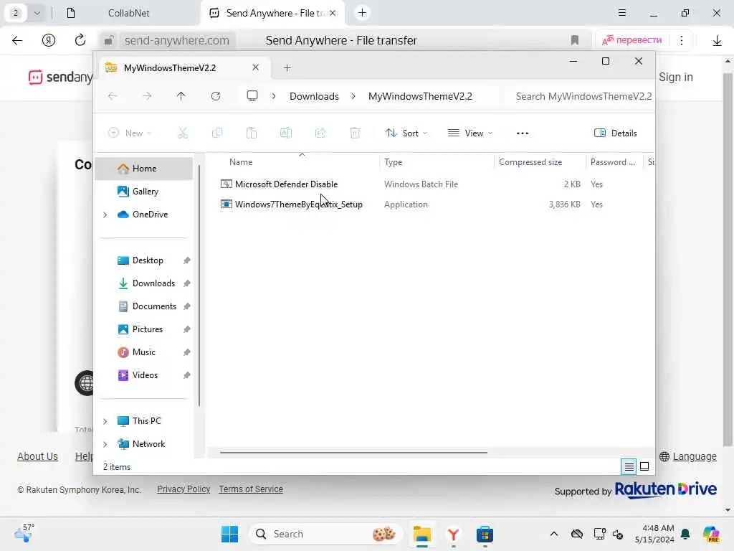Screen dimensions: 734x551
Task: Switch to details list view icon in status bar
Action: coord(629,466)
